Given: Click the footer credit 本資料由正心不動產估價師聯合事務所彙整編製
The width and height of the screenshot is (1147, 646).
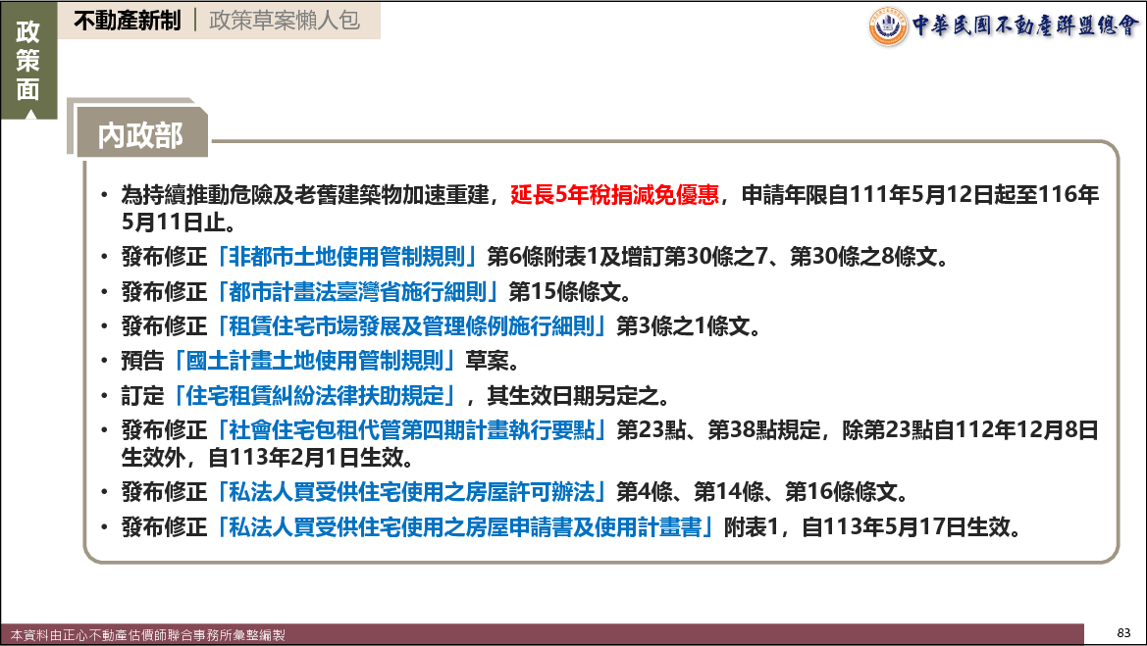Looking at the screenshot, I should point(148,635).
